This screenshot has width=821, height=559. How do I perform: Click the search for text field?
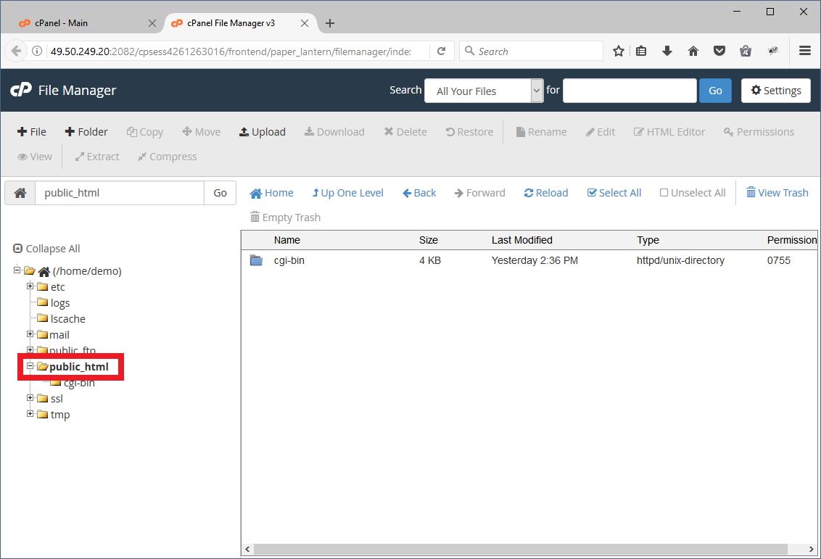point(629,91)
